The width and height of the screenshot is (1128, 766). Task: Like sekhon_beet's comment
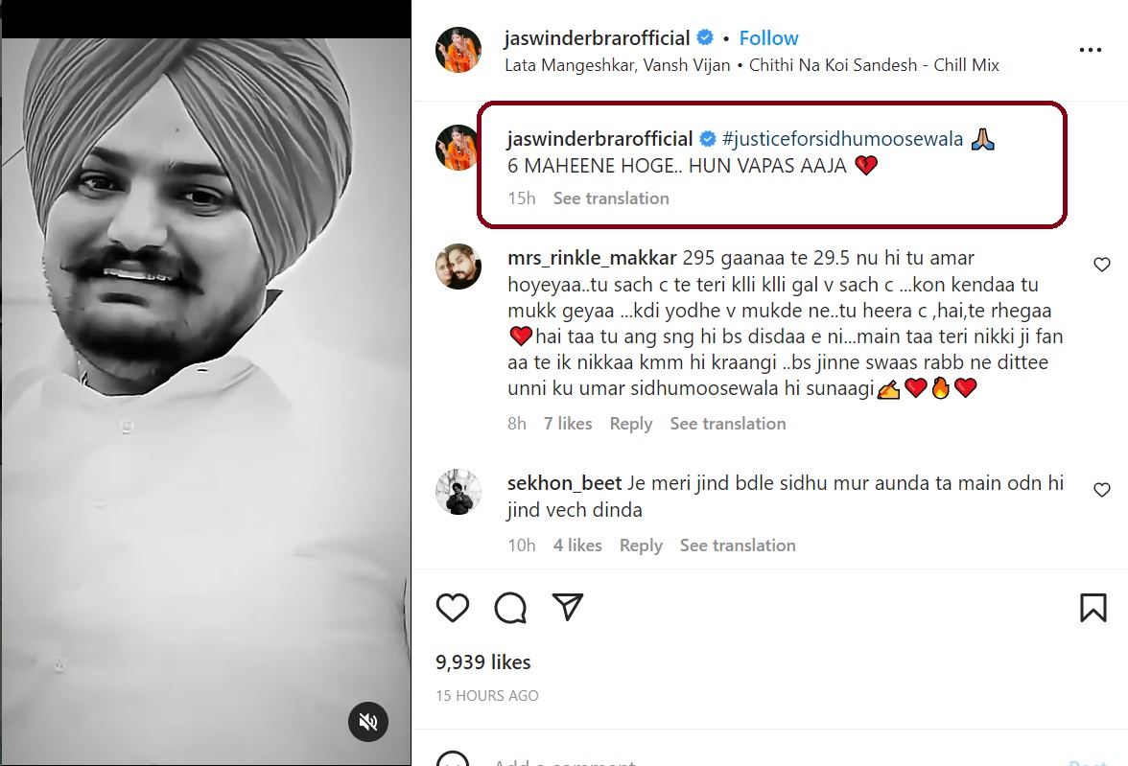tap(1102, 490)
